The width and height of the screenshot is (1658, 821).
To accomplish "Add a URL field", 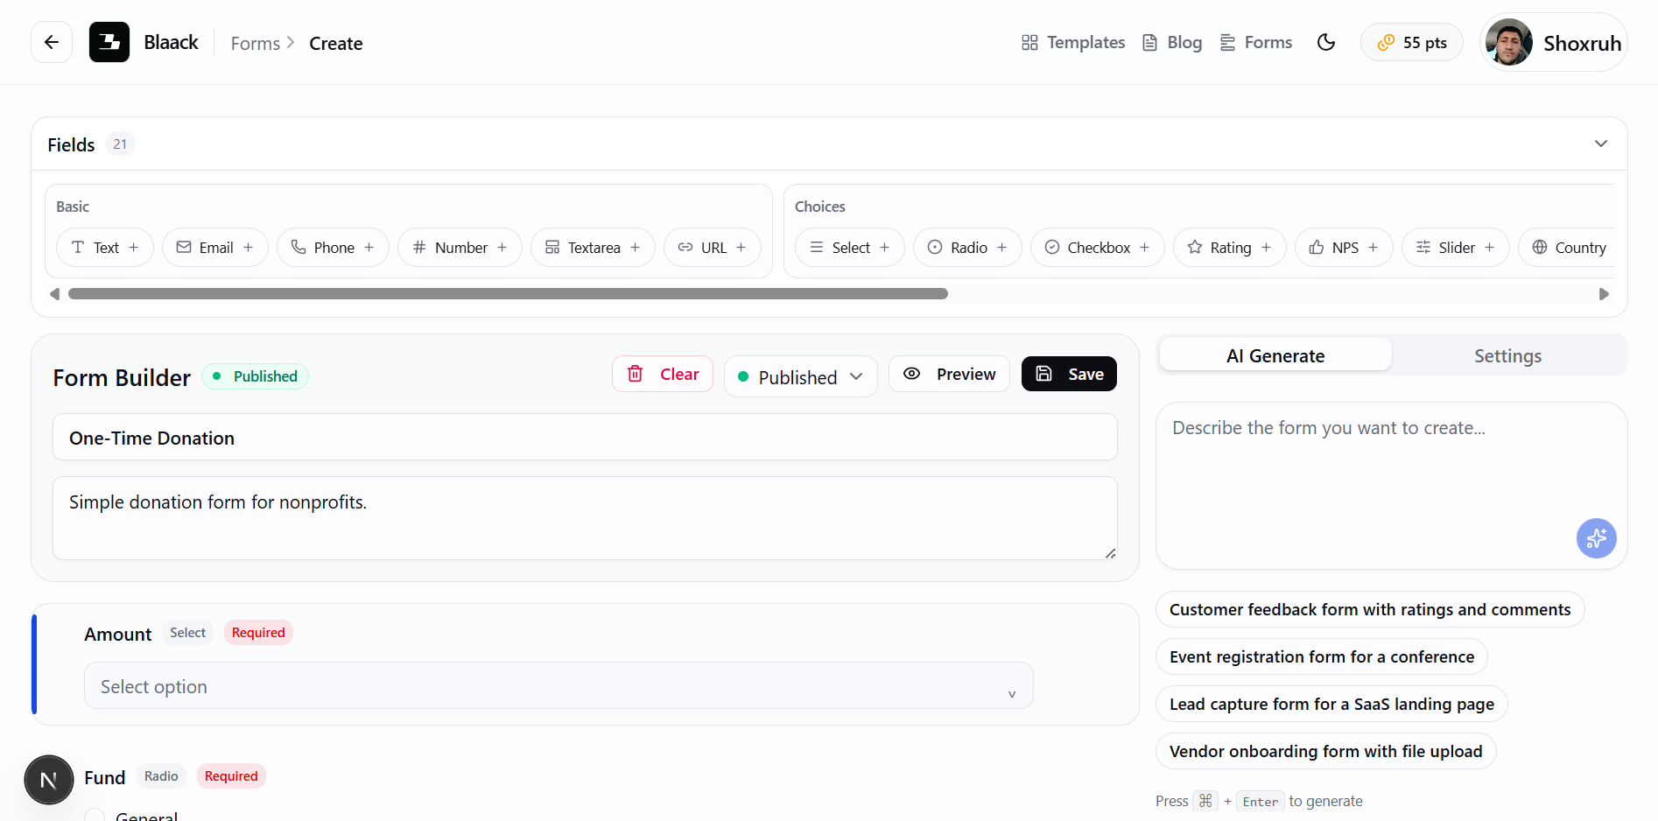I will tap(713, 248).
